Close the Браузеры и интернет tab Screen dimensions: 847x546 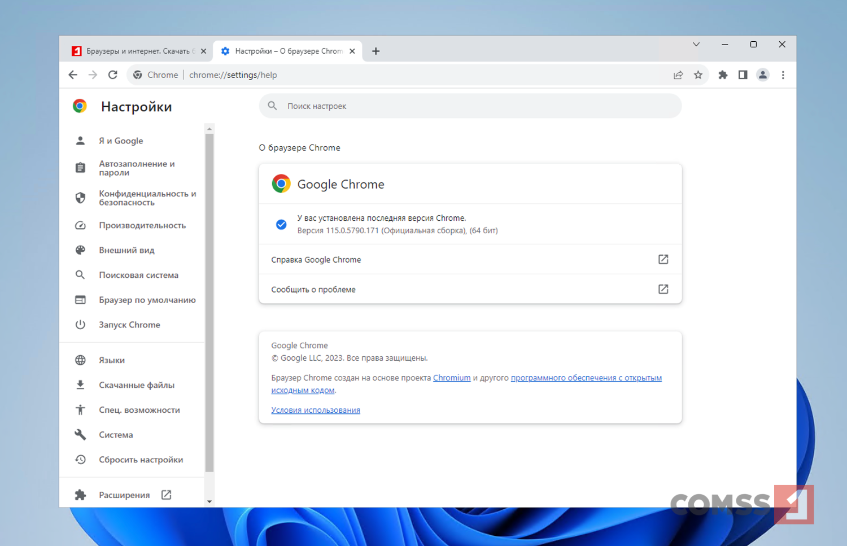(x=203, y=51)
